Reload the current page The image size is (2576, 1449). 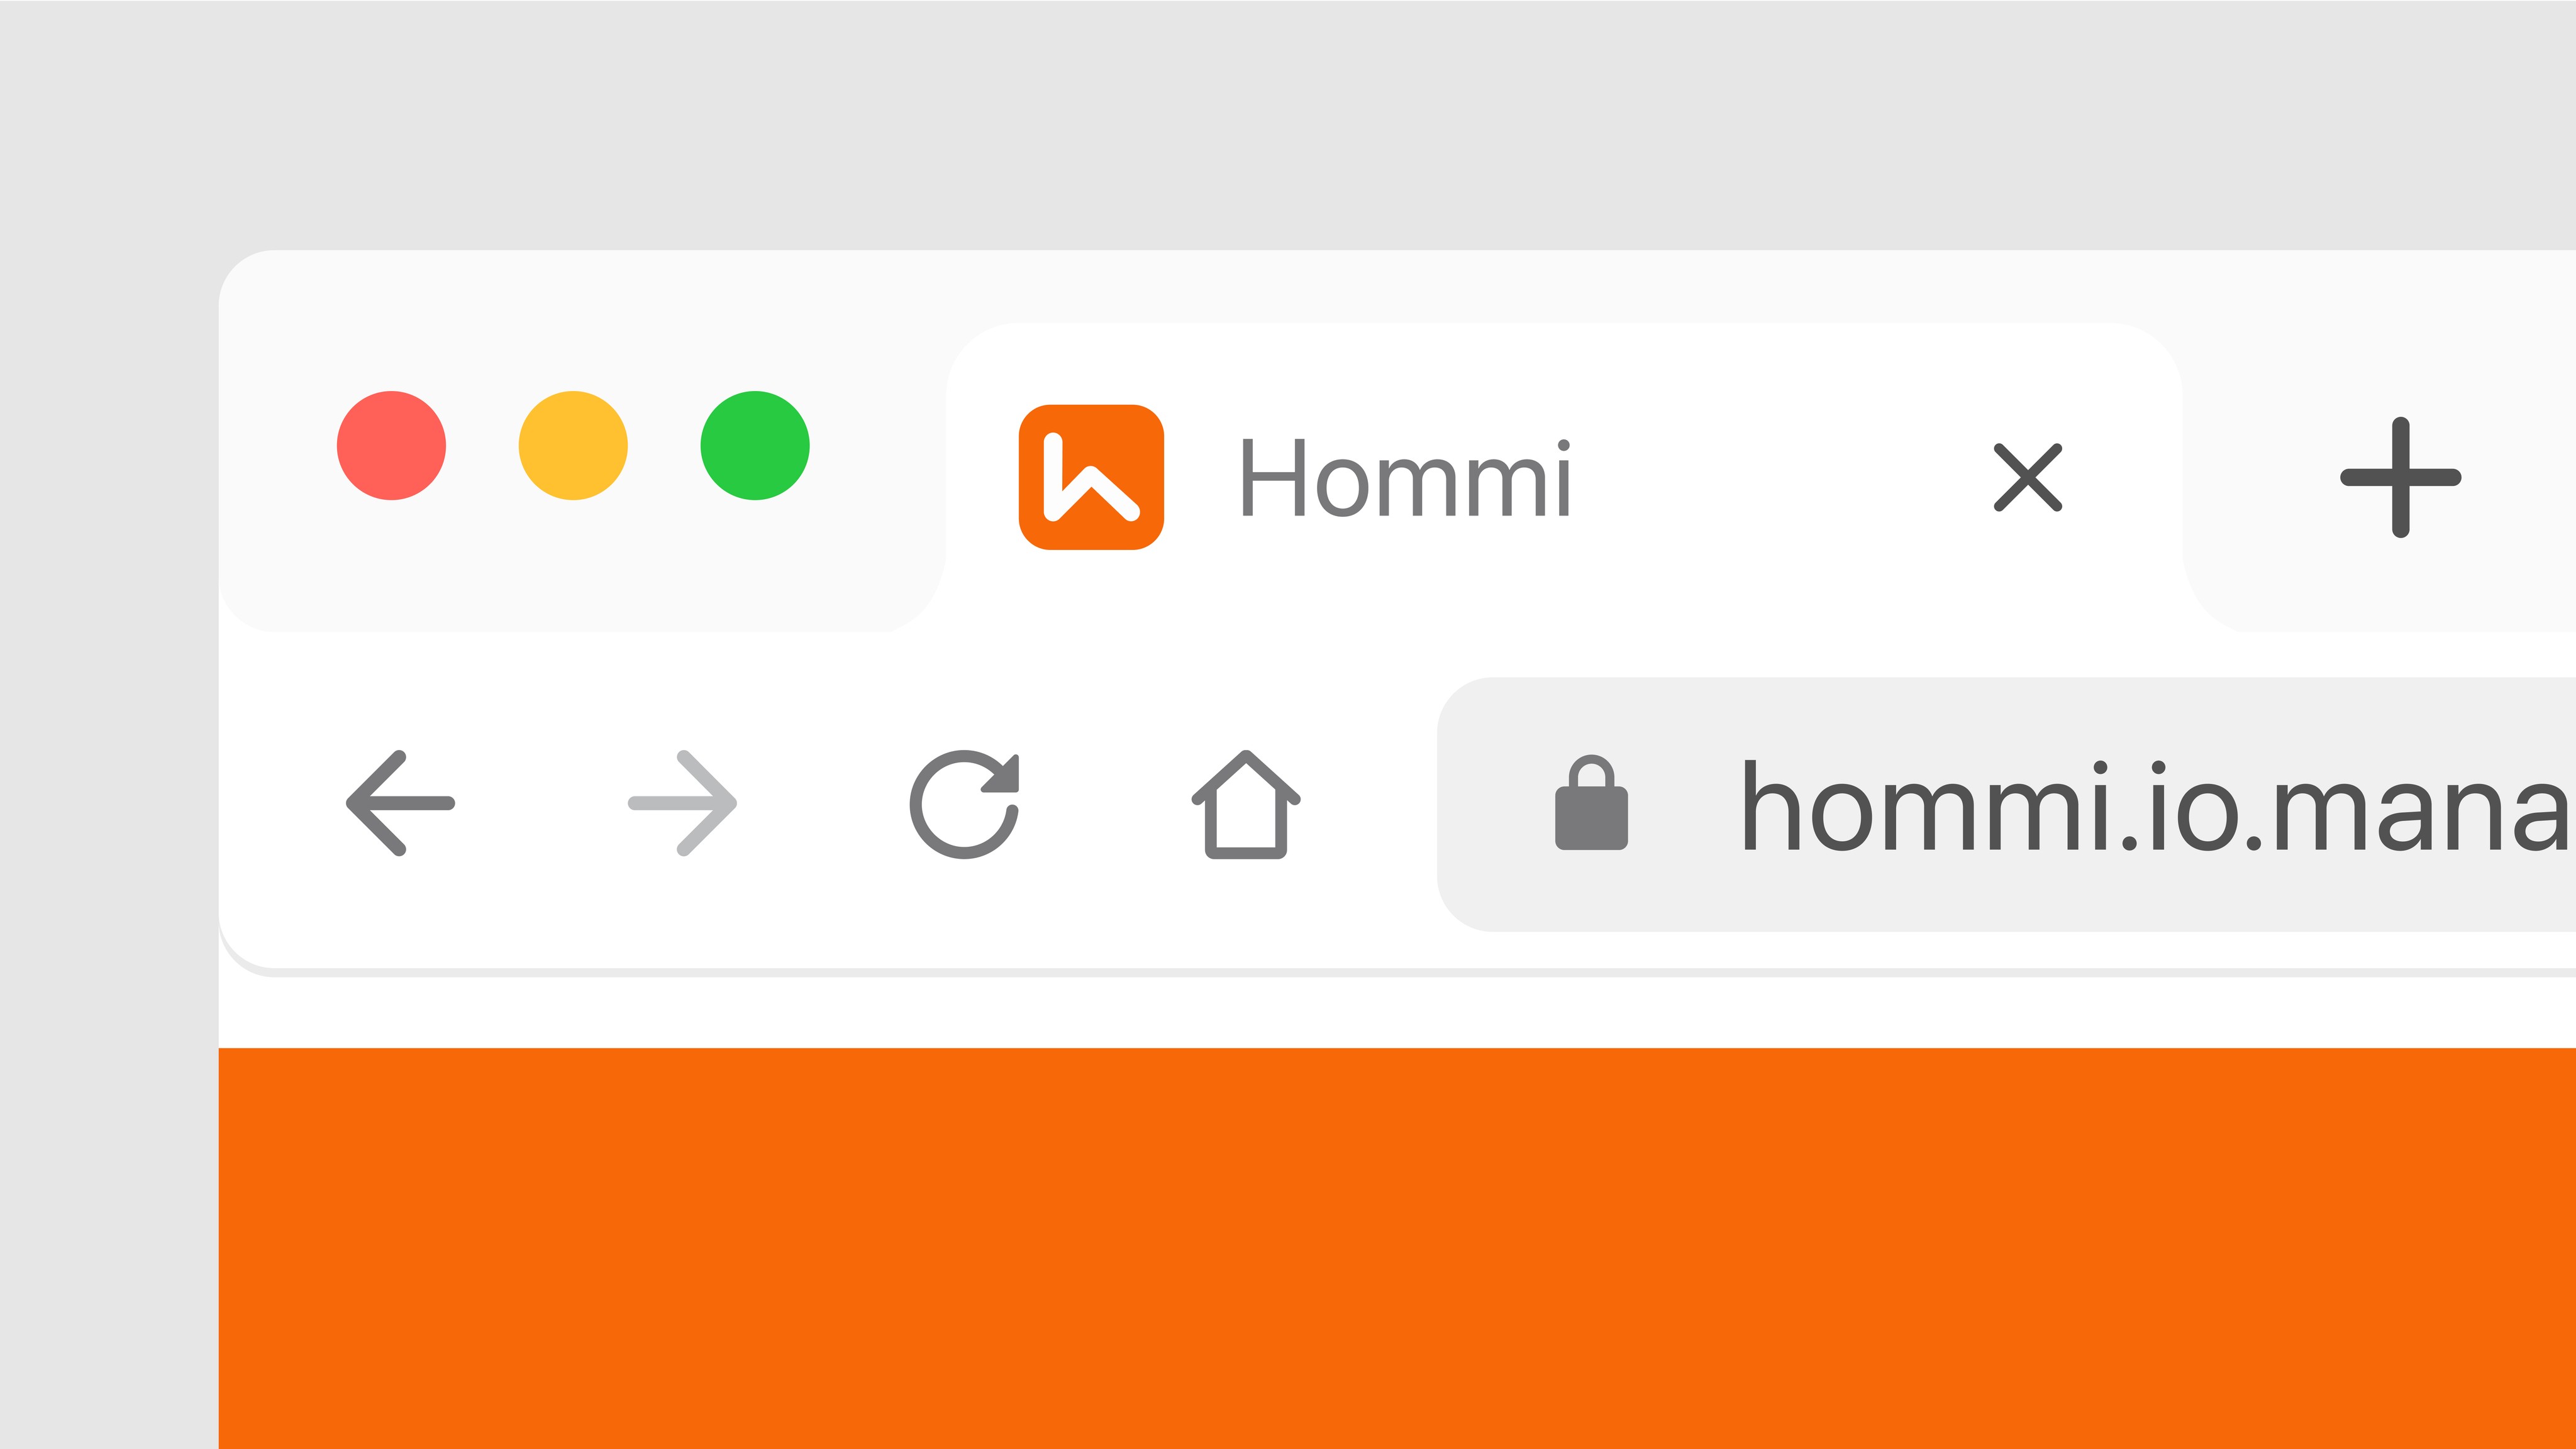(964, 803)
